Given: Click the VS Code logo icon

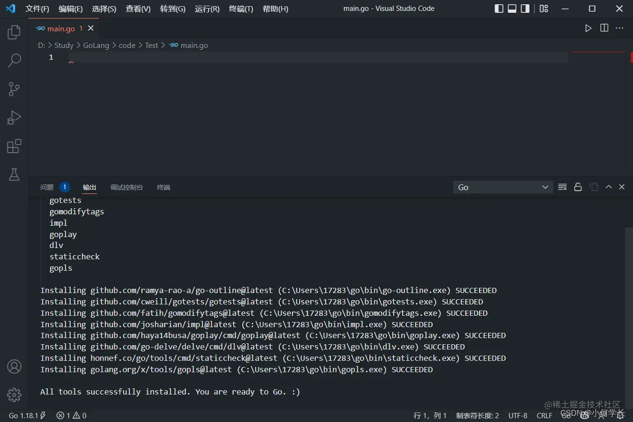Looking at the screenshot, I should tap(10, 9).
